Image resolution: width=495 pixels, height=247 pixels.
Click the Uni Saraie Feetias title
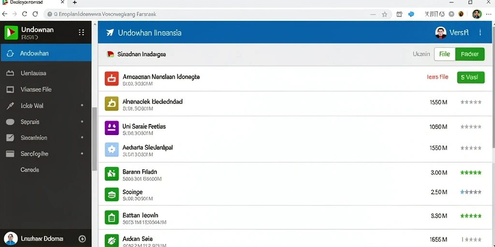[144, 126]
